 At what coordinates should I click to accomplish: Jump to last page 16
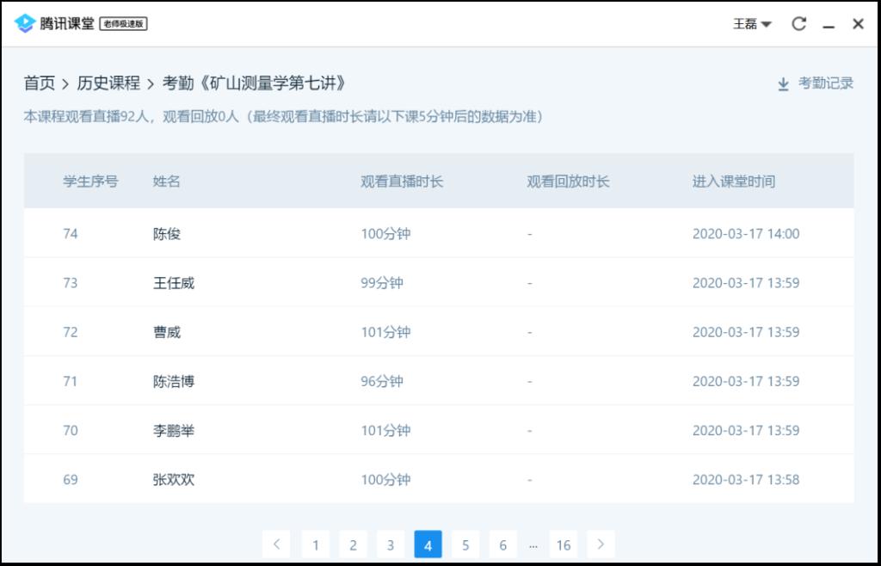(563, 544)
